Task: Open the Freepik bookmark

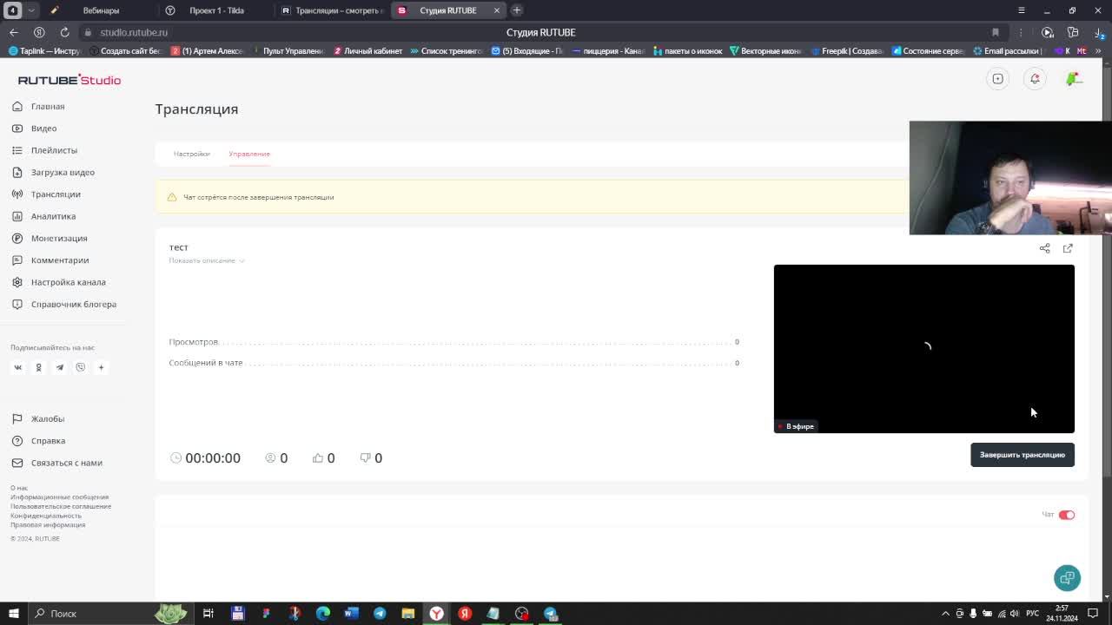Action: tap(848, 51)
